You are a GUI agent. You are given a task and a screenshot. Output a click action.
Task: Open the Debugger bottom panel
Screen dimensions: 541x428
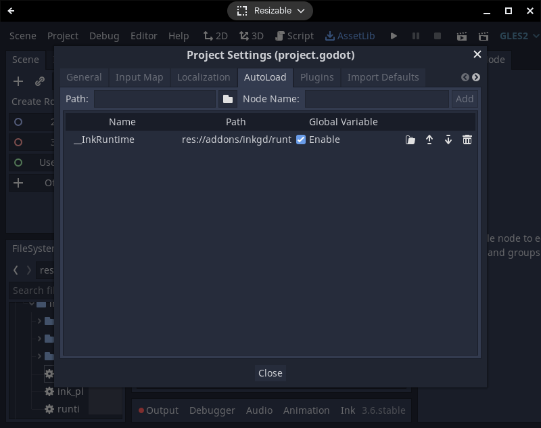point(212,410)
